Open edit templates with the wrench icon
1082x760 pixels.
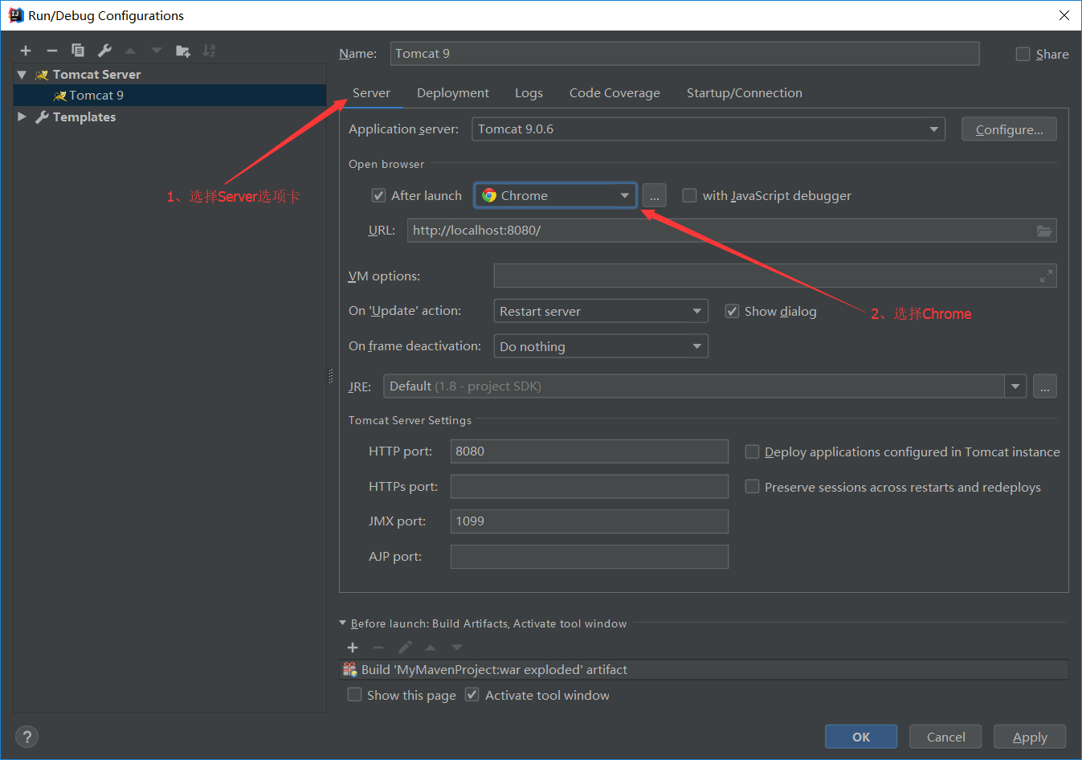104,50
